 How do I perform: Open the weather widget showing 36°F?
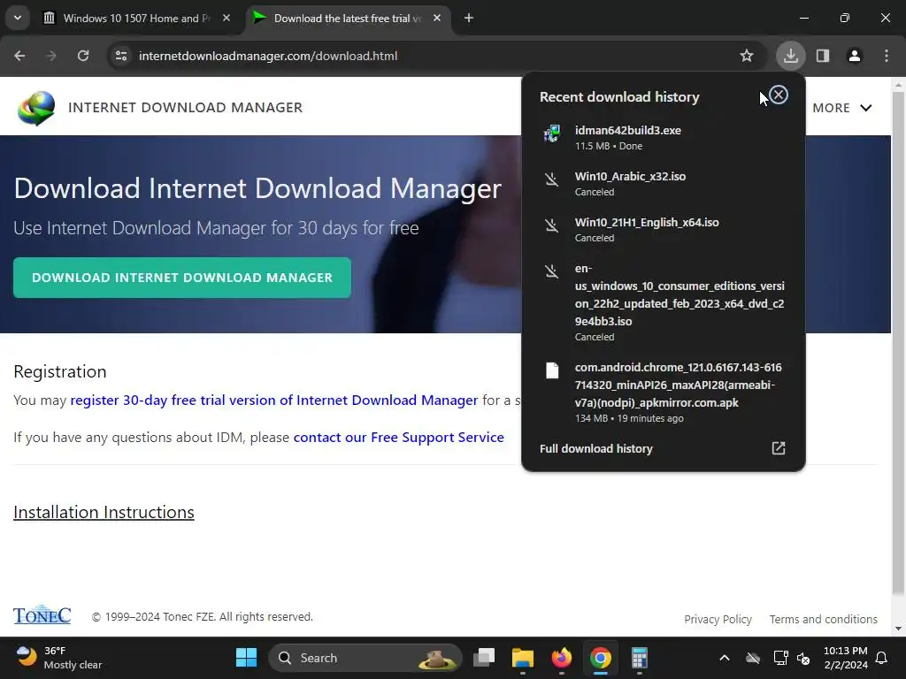click(x=59, y=658)
